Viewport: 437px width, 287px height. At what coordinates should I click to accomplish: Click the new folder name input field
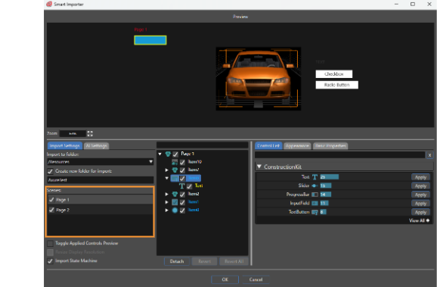[101, 180]
